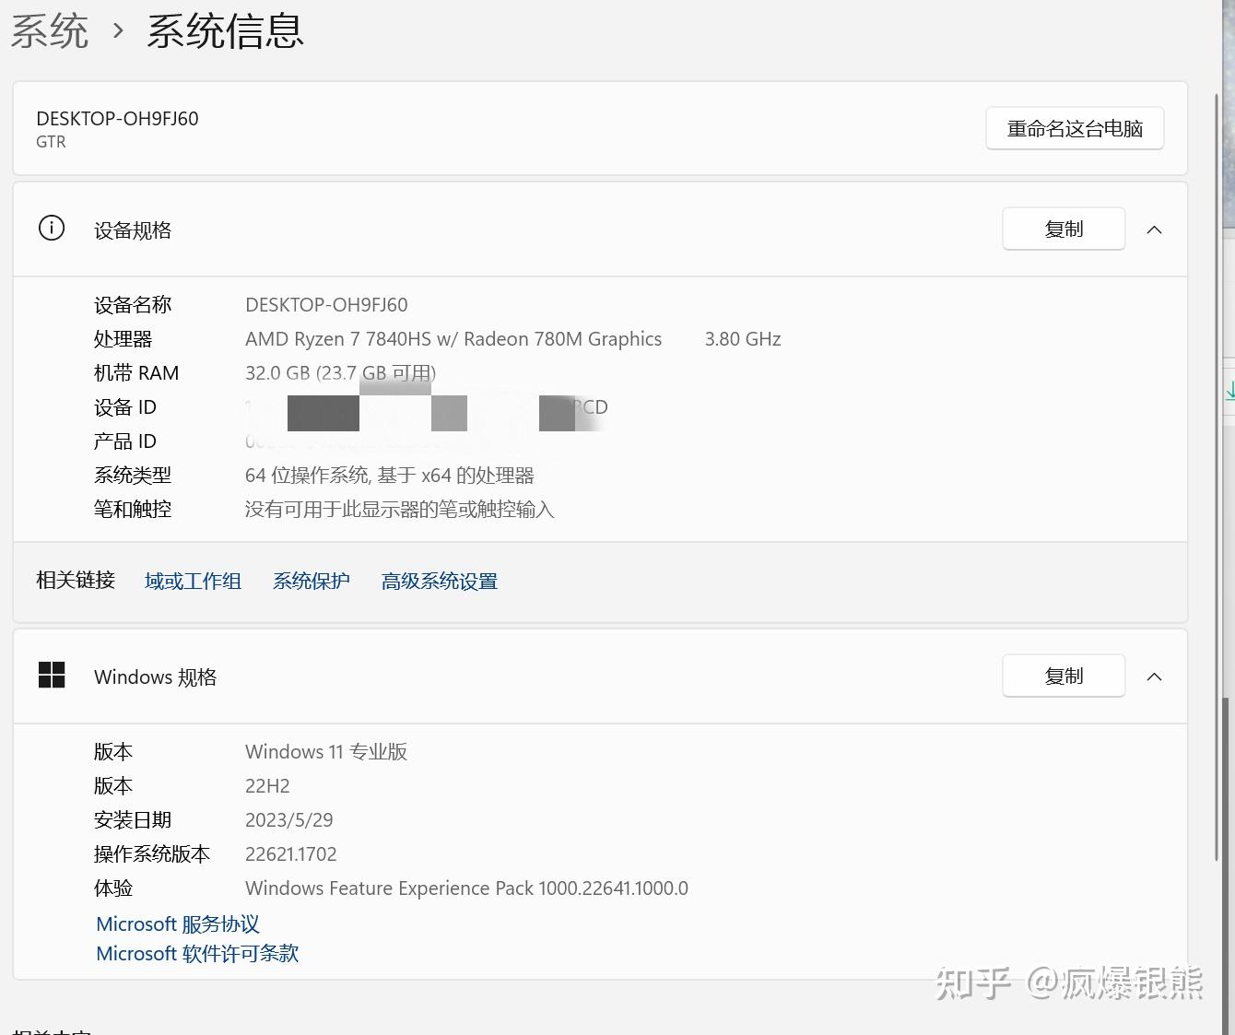The image size is (1235, 1035).
Task: Collapse the Windows 规格 section chevron
Action: coord(1154,676)
